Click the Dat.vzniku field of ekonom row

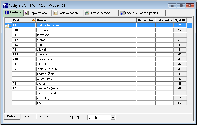[146, 84]
